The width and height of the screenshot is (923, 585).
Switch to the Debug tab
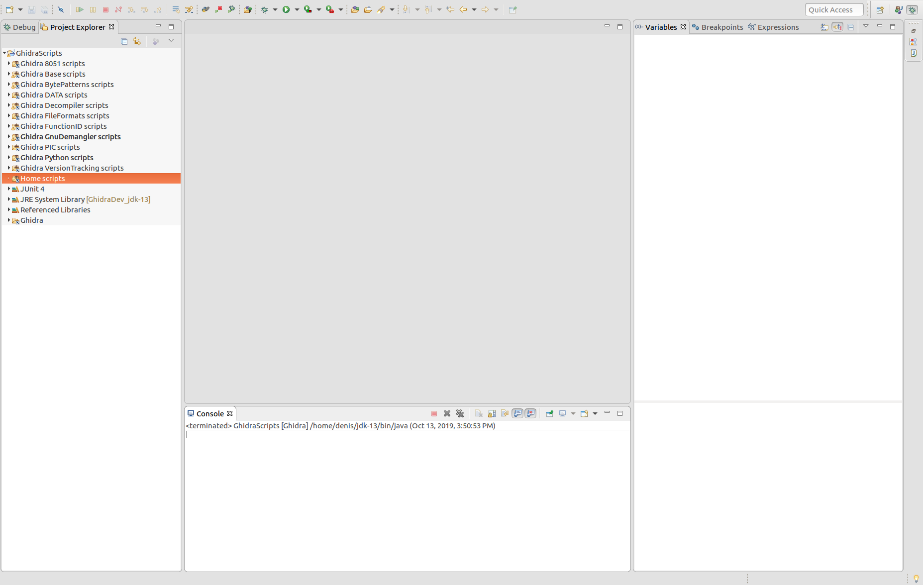tap(20, 27)
